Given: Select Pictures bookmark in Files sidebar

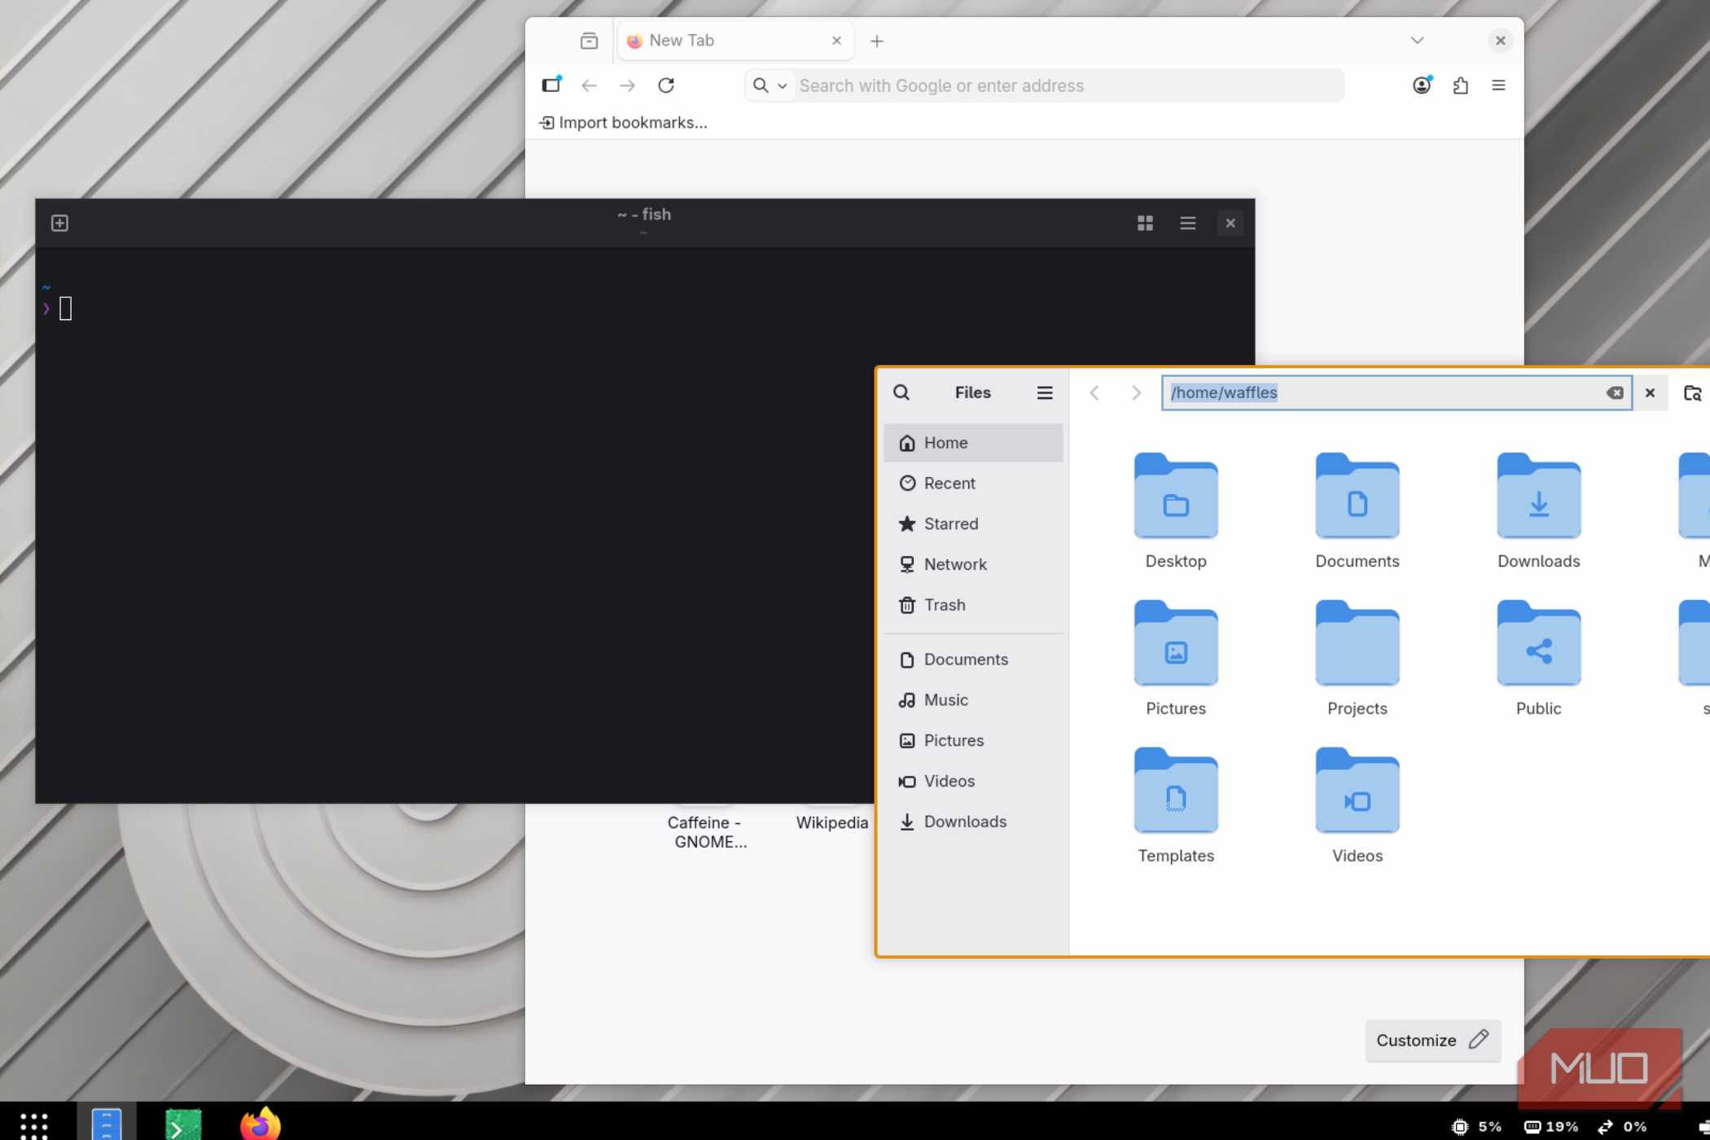Looking at the screenshot, I should (x=973, y=741).
